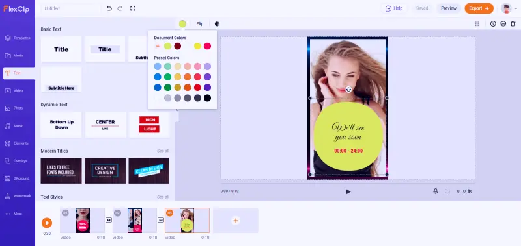The width and height of the screenshot is (521, 246).
Task: Open fullscreen mode icon
Action: click(133, 8)
